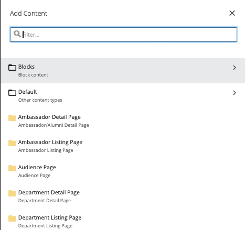
Task: Click the 'Add Content' dialog title
Action: pos(28,13)
